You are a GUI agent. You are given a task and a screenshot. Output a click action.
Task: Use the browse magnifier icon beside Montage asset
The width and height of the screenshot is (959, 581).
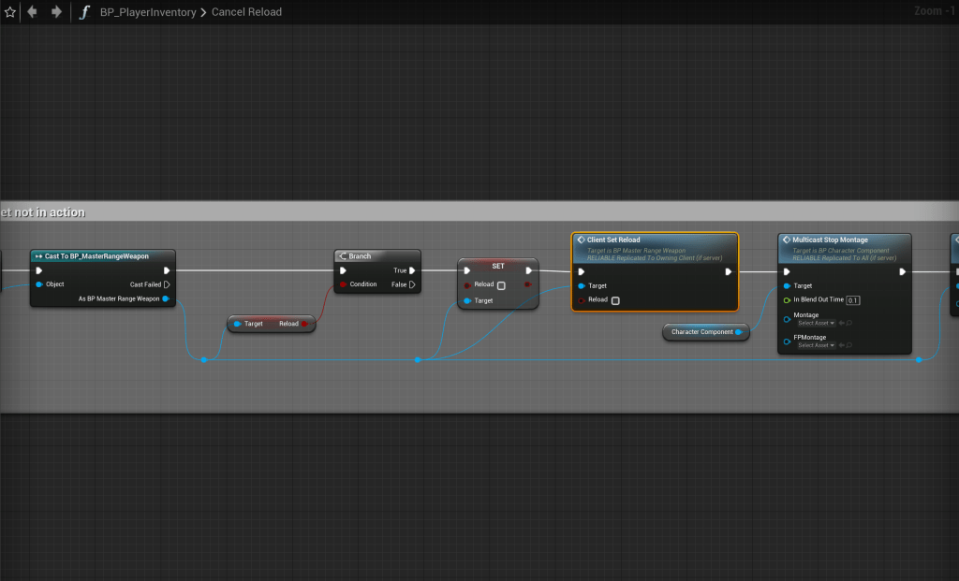point(849,323)
